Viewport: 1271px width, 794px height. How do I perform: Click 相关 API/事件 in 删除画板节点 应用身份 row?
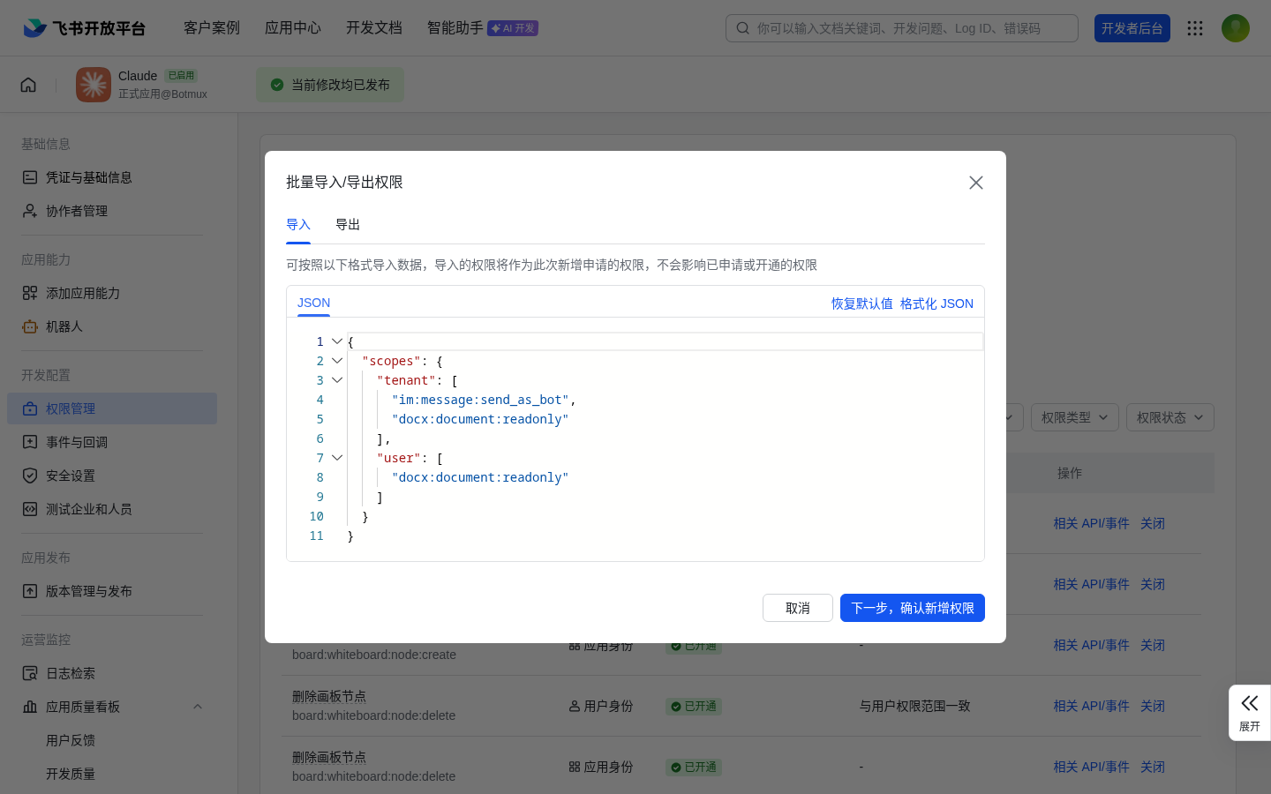pyautogui.click(x=1091, y=767)
